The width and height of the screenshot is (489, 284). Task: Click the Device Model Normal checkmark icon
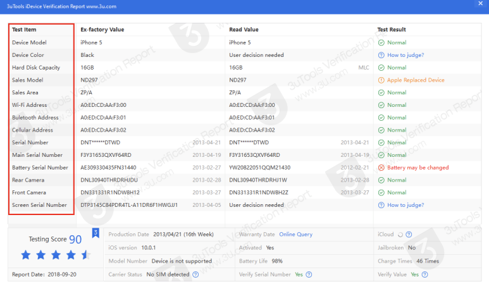click(x=381, y=42)
